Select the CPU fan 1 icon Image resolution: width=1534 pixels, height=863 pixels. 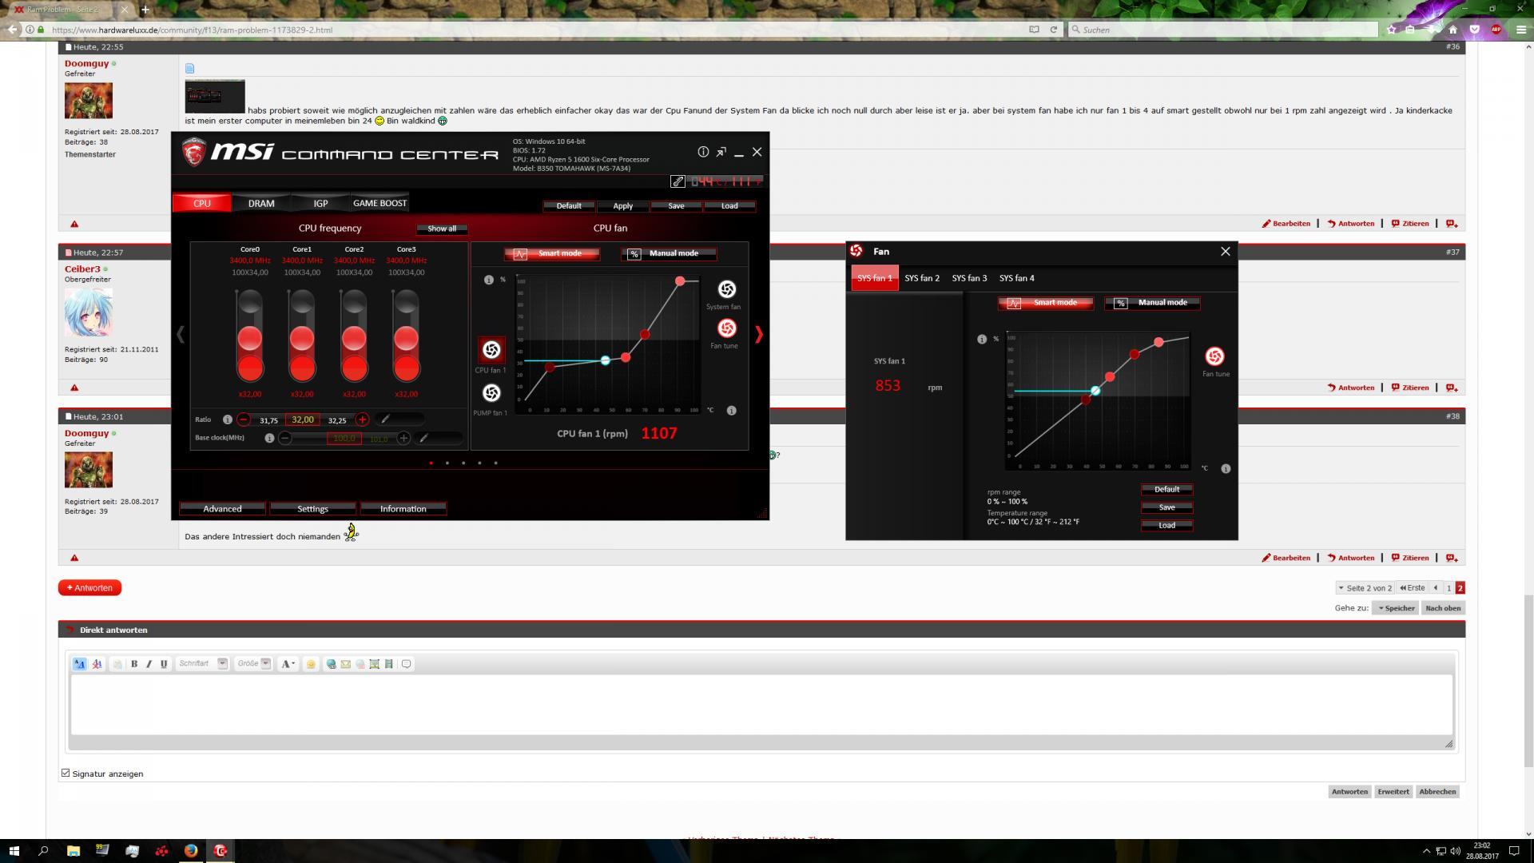pyautogui.click(x=491, y=350)
